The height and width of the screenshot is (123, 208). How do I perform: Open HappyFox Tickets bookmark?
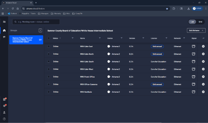[x=27, y=14]
